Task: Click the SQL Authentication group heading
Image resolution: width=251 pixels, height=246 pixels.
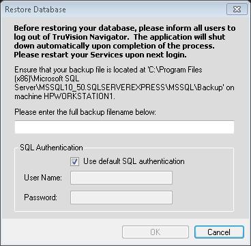Action: click(51, 148)
